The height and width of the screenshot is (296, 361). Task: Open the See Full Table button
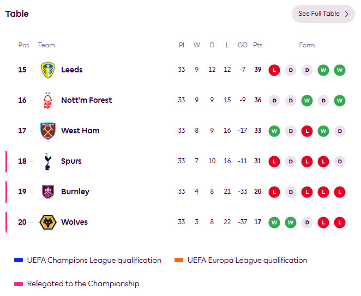click(x=323, y=14)
